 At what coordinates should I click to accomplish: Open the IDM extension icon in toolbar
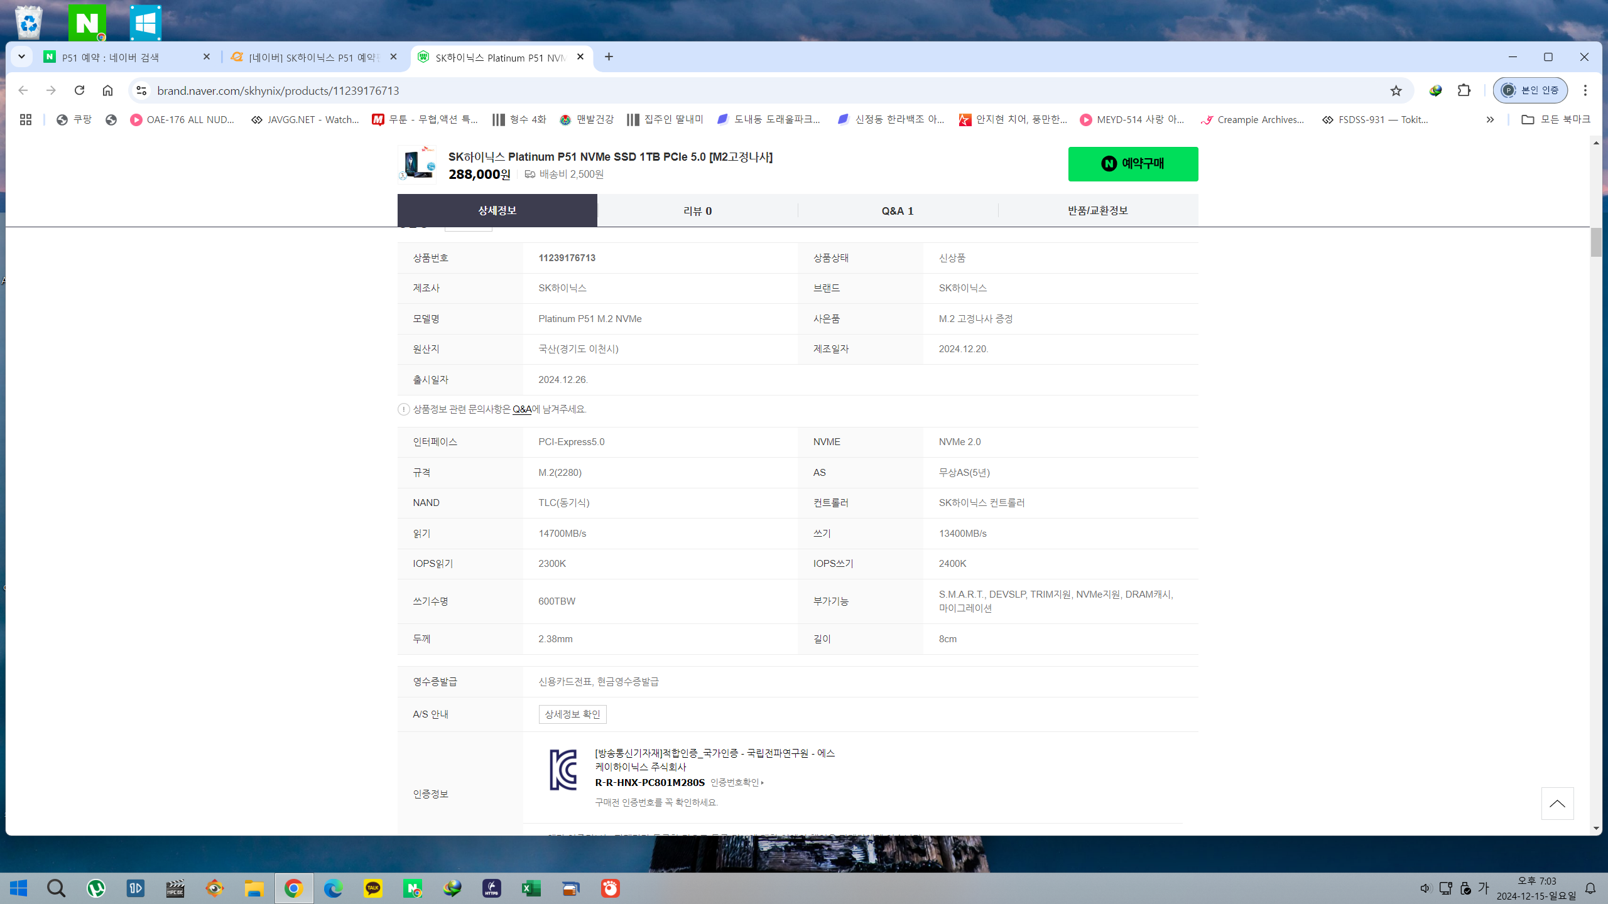click(x=1435, y=90)
